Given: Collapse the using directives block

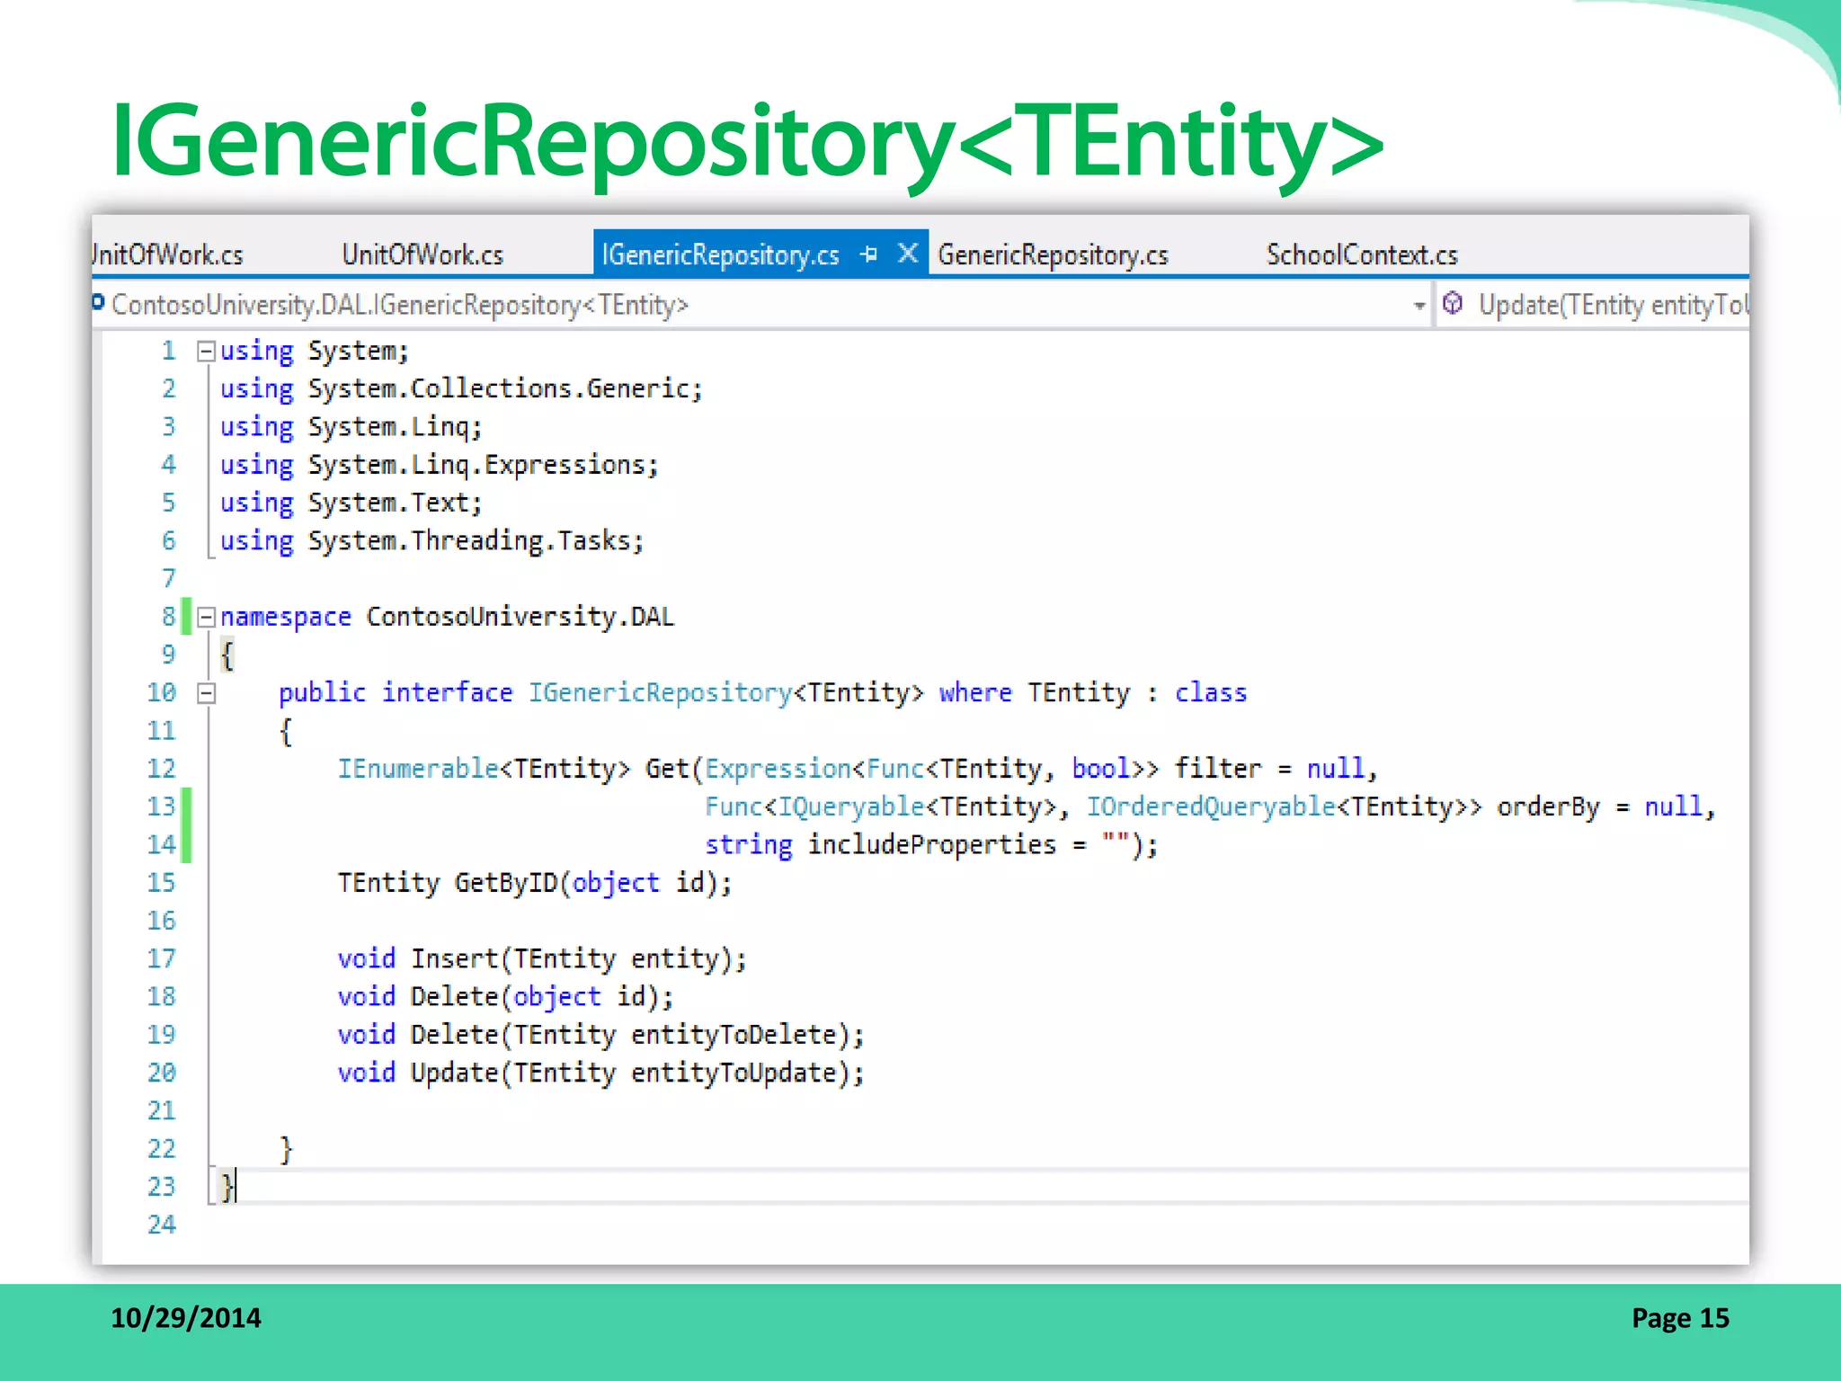Looking at the screenshot, I should pyautogui.click(x=206, y=351).
